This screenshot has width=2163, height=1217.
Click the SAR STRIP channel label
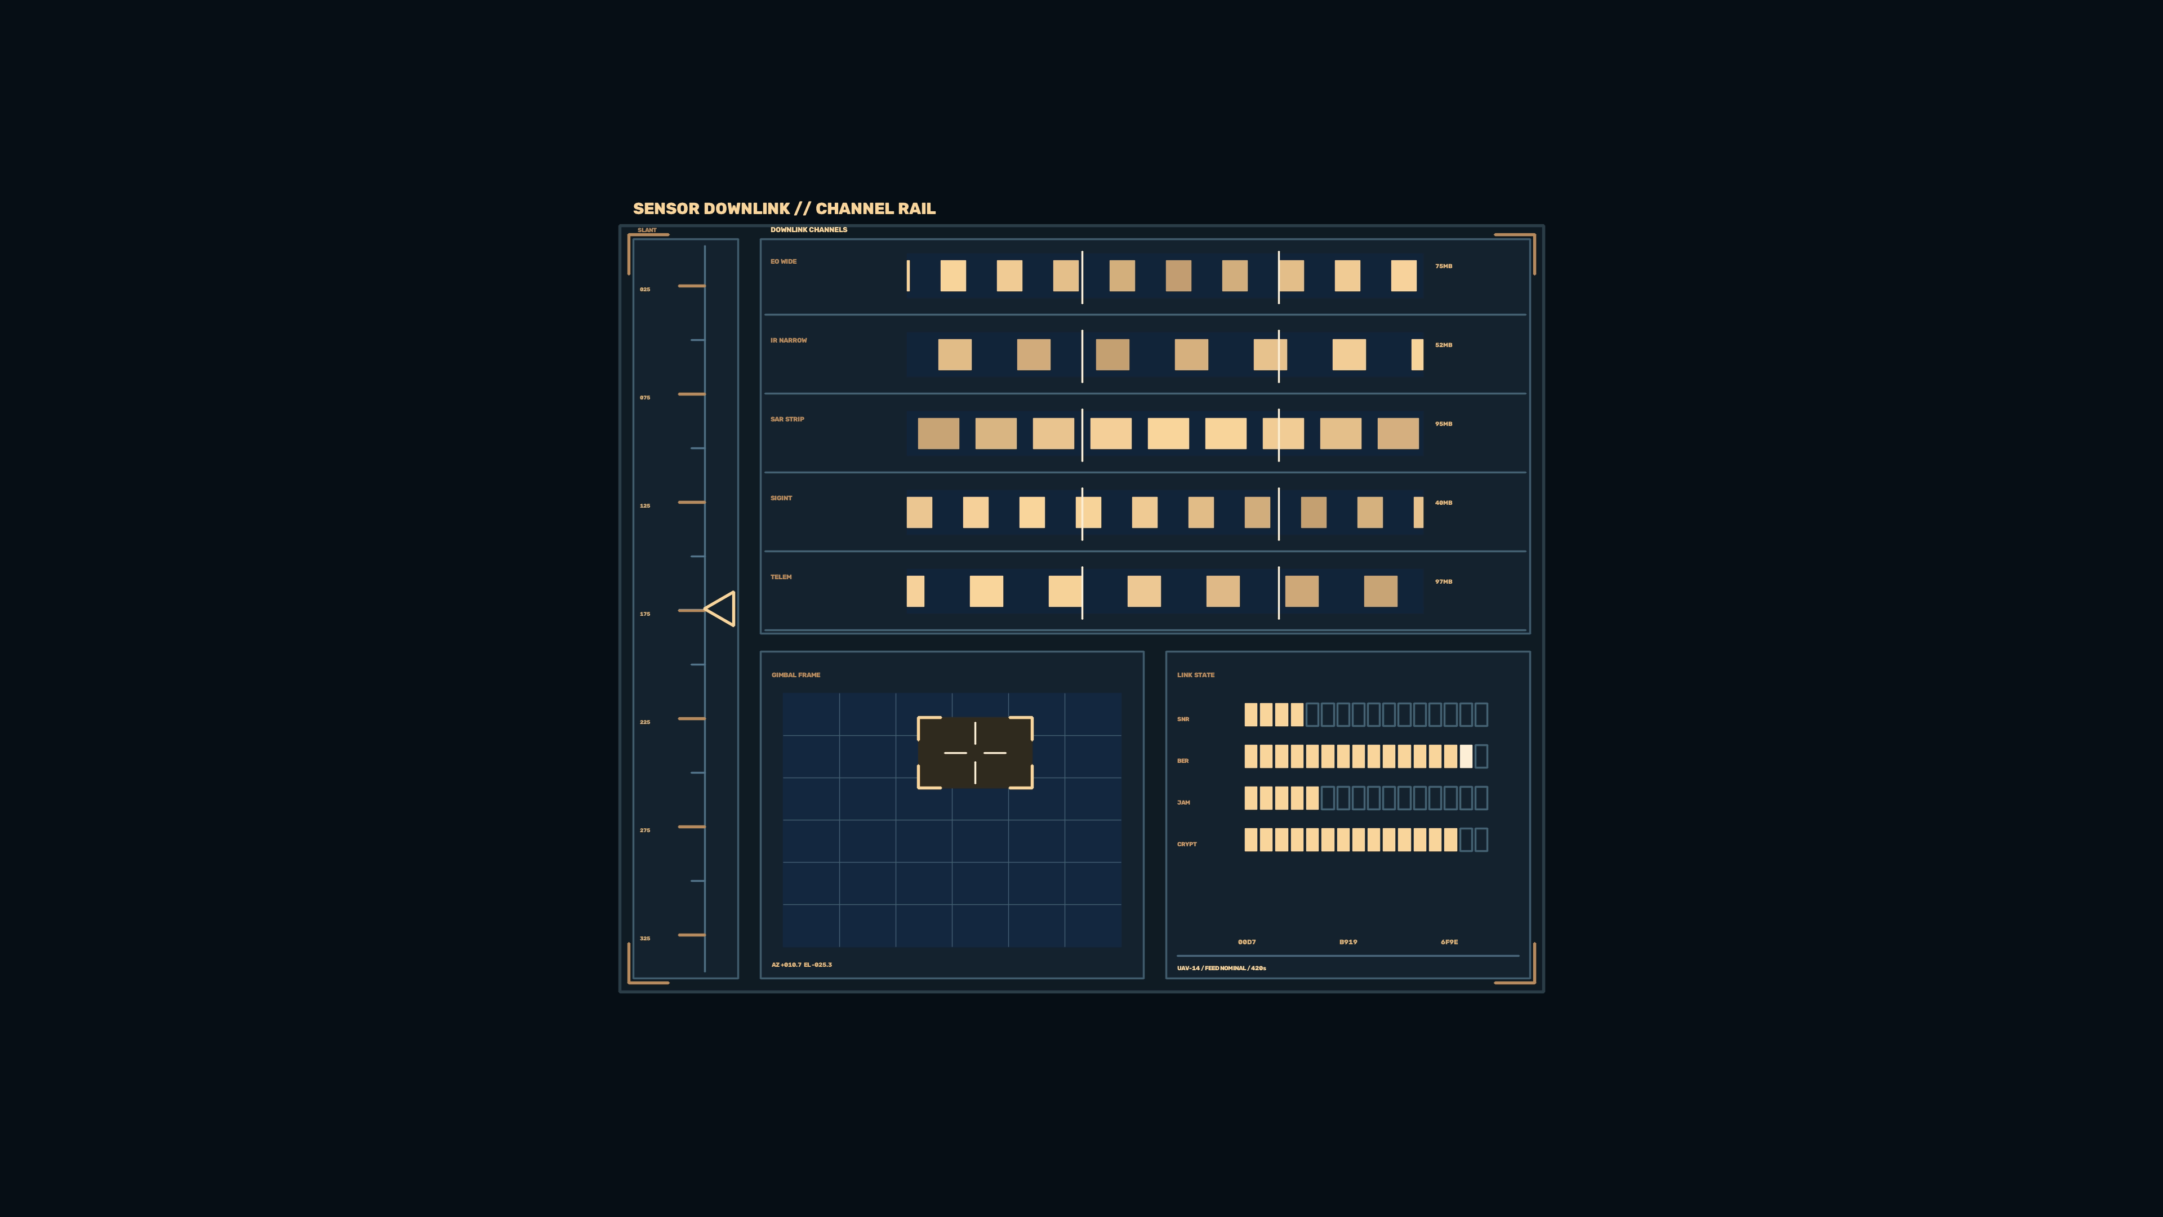787,419
